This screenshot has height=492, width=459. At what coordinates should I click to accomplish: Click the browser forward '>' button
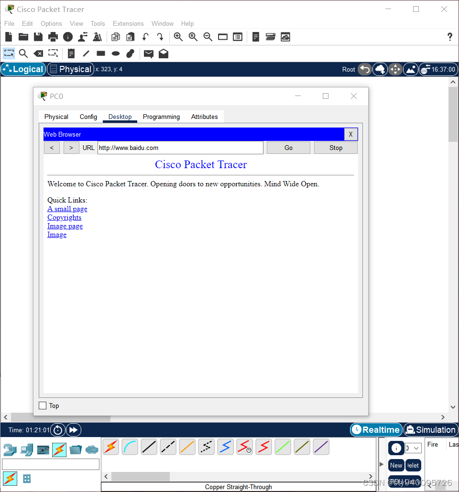71,148
